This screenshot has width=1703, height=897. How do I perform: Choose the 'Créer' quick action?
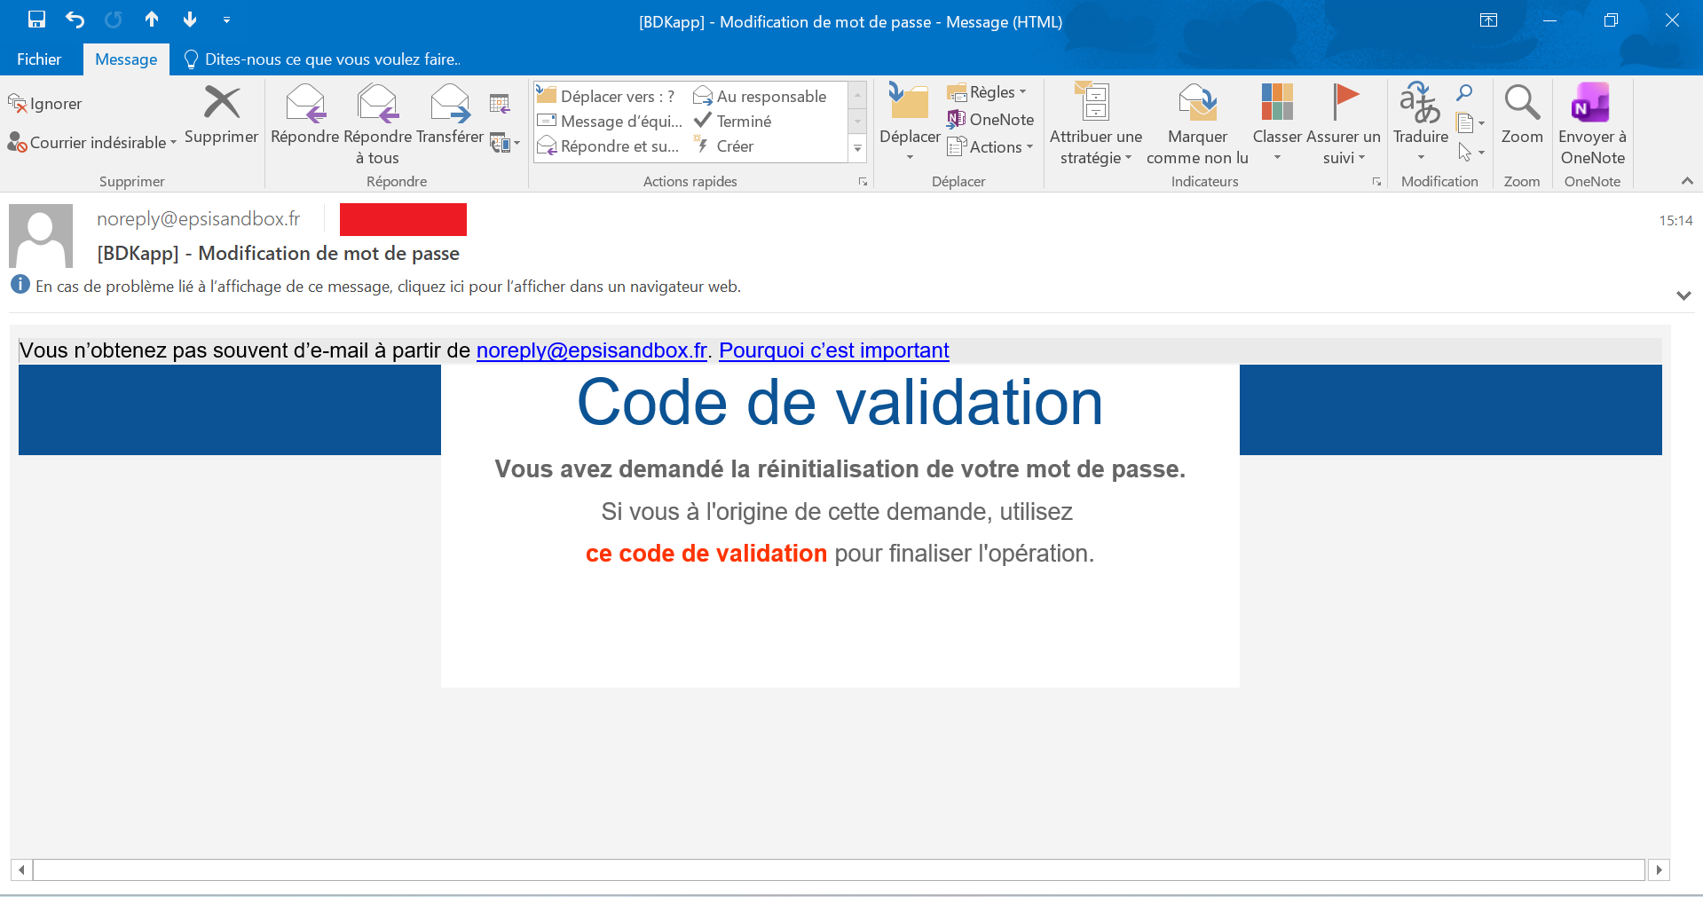click(724, 146)
